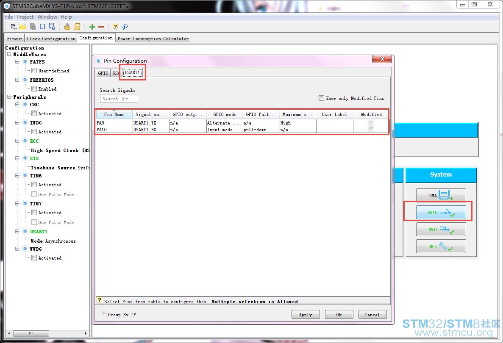
Task: Collapse the MiddleWares tree node
Action: 9,54
